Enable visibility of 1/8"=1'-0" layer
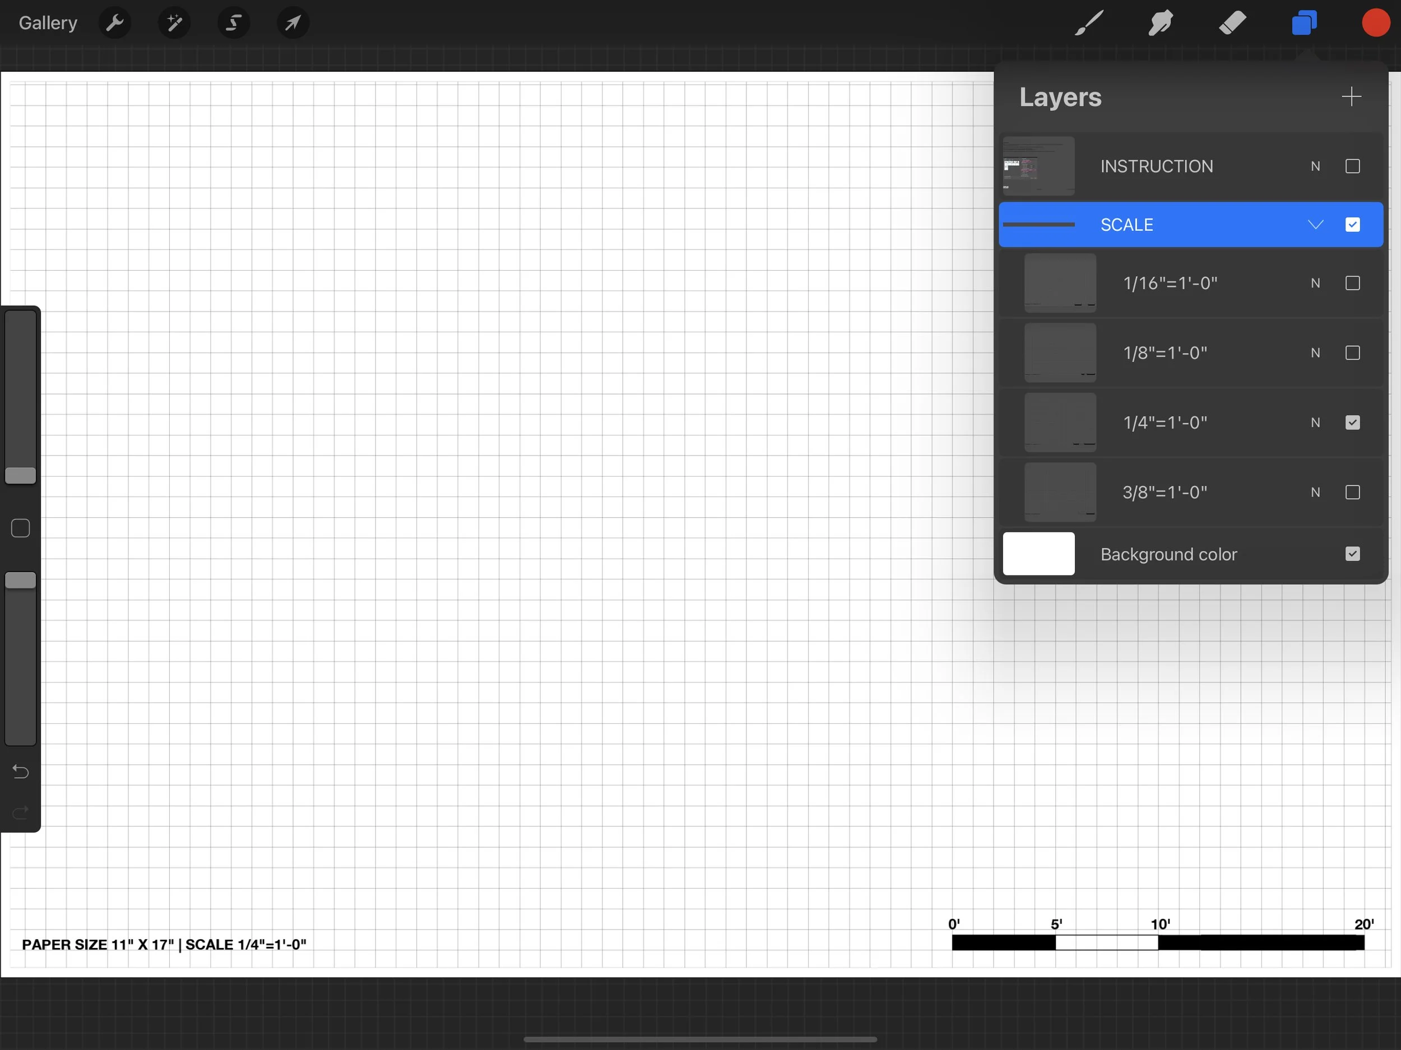Viewport: 1401px width, 1050px height. (1352, 353)
